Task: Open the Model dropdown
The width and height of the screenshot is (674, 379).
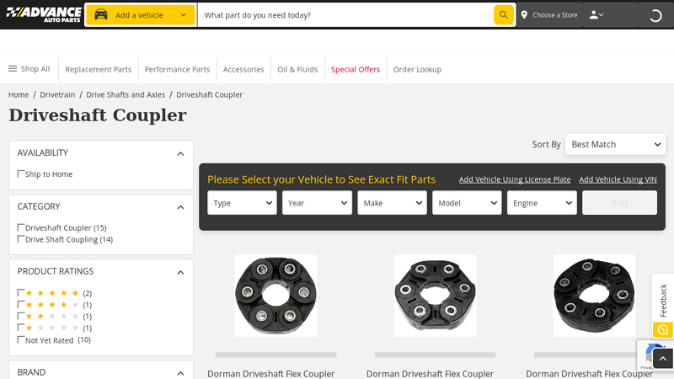Action: pos(467,203)
